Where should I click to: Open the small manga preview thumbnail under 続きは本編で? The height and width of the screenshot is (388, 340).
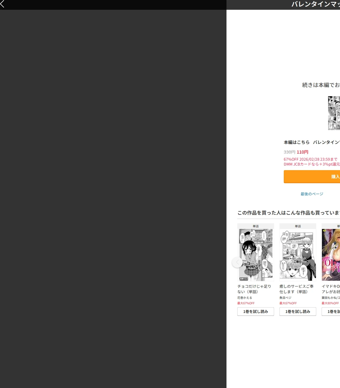tap(334, 113)
